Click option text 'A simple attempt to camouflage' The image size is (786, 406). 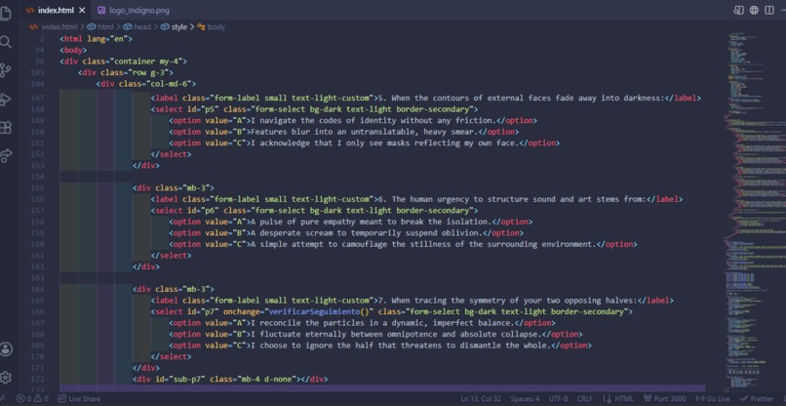click(424, 244)
